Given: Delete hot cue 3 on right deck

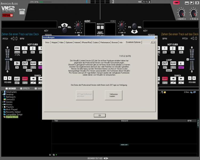Looking at the screenshot, I should pos(181,52).
